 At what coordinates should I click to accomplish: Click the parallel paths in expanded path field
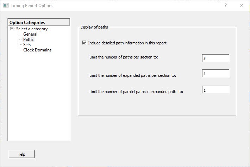click(x=215, y=90)
